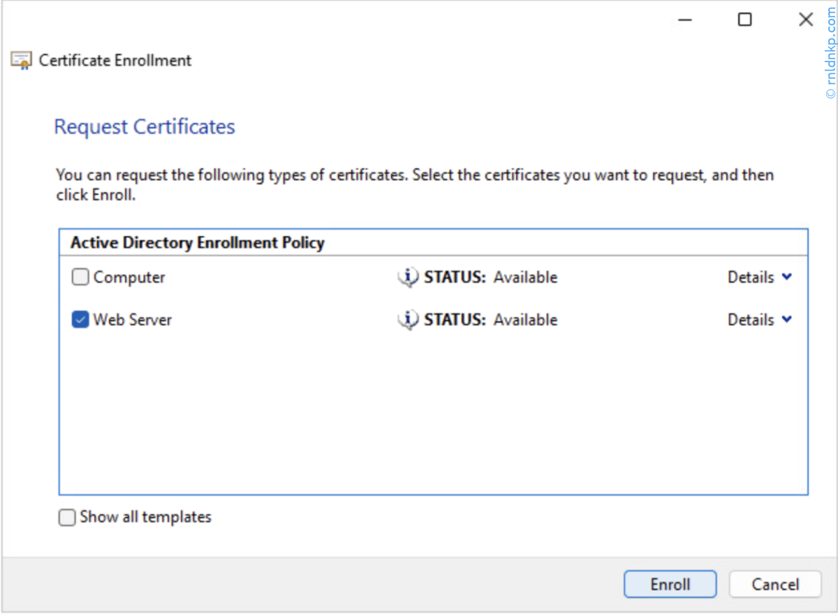Click the Enroll button
Image resolution: width=838 pixels, height=616 pixels.
click(670, 585)
